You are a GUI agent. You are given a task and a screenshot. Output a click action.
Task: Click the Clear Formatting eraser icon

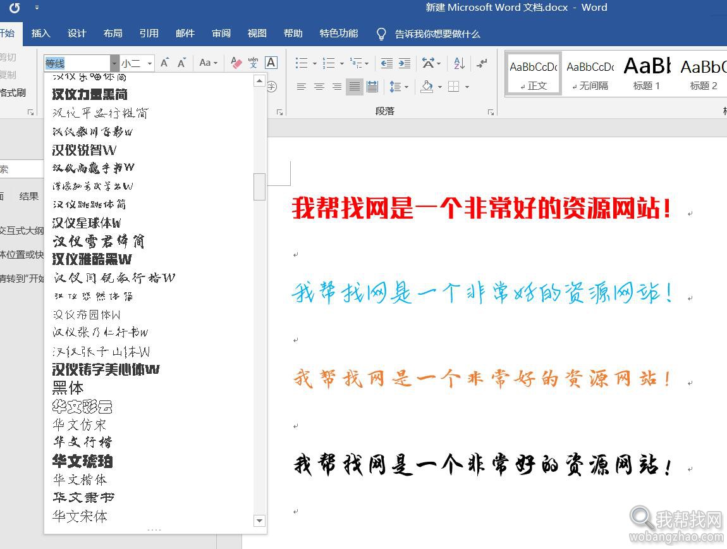tap(236, 63)
